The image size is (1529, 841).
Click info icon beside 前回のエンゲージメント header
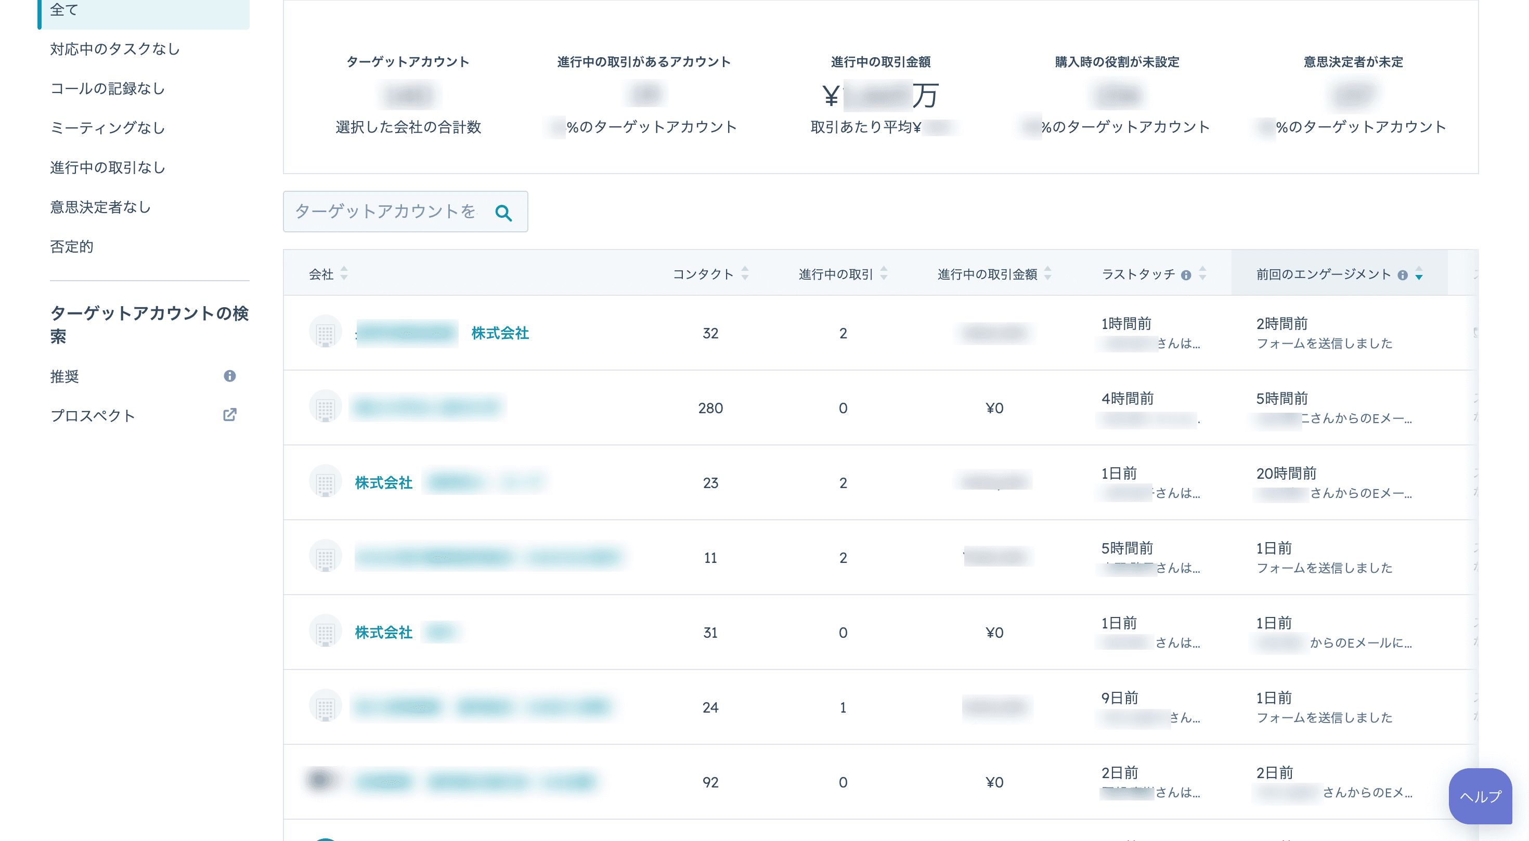pos(1403,274)
